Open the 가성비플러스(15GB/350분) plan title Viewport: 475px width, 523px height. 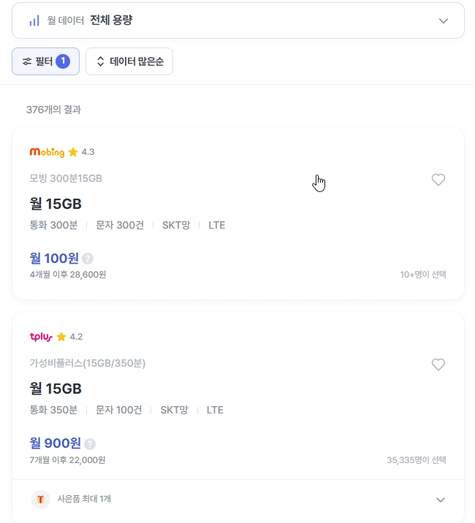pyautogui.click(x=88, y=363)
